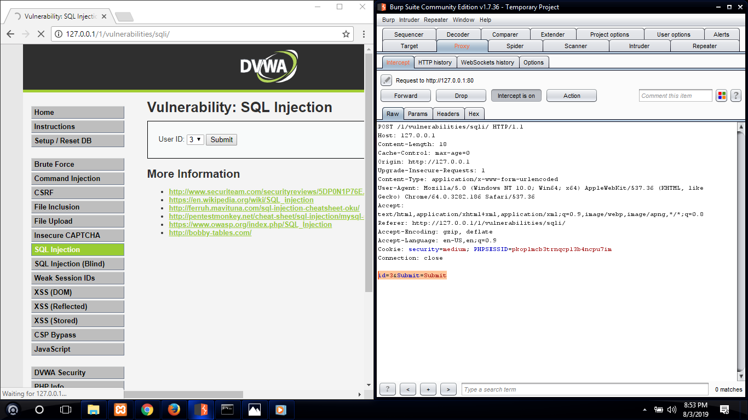748x420 pixels.
Task: Open File Explorer from the taskbar
Action: click(94, 409)
